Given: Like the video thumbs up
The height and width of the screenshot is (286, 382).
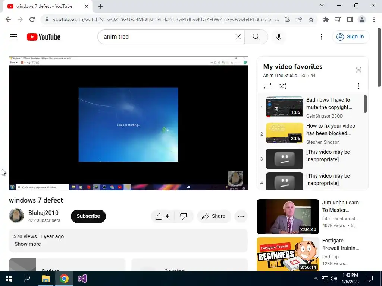Looking at the screenshot, I should 163,216.
